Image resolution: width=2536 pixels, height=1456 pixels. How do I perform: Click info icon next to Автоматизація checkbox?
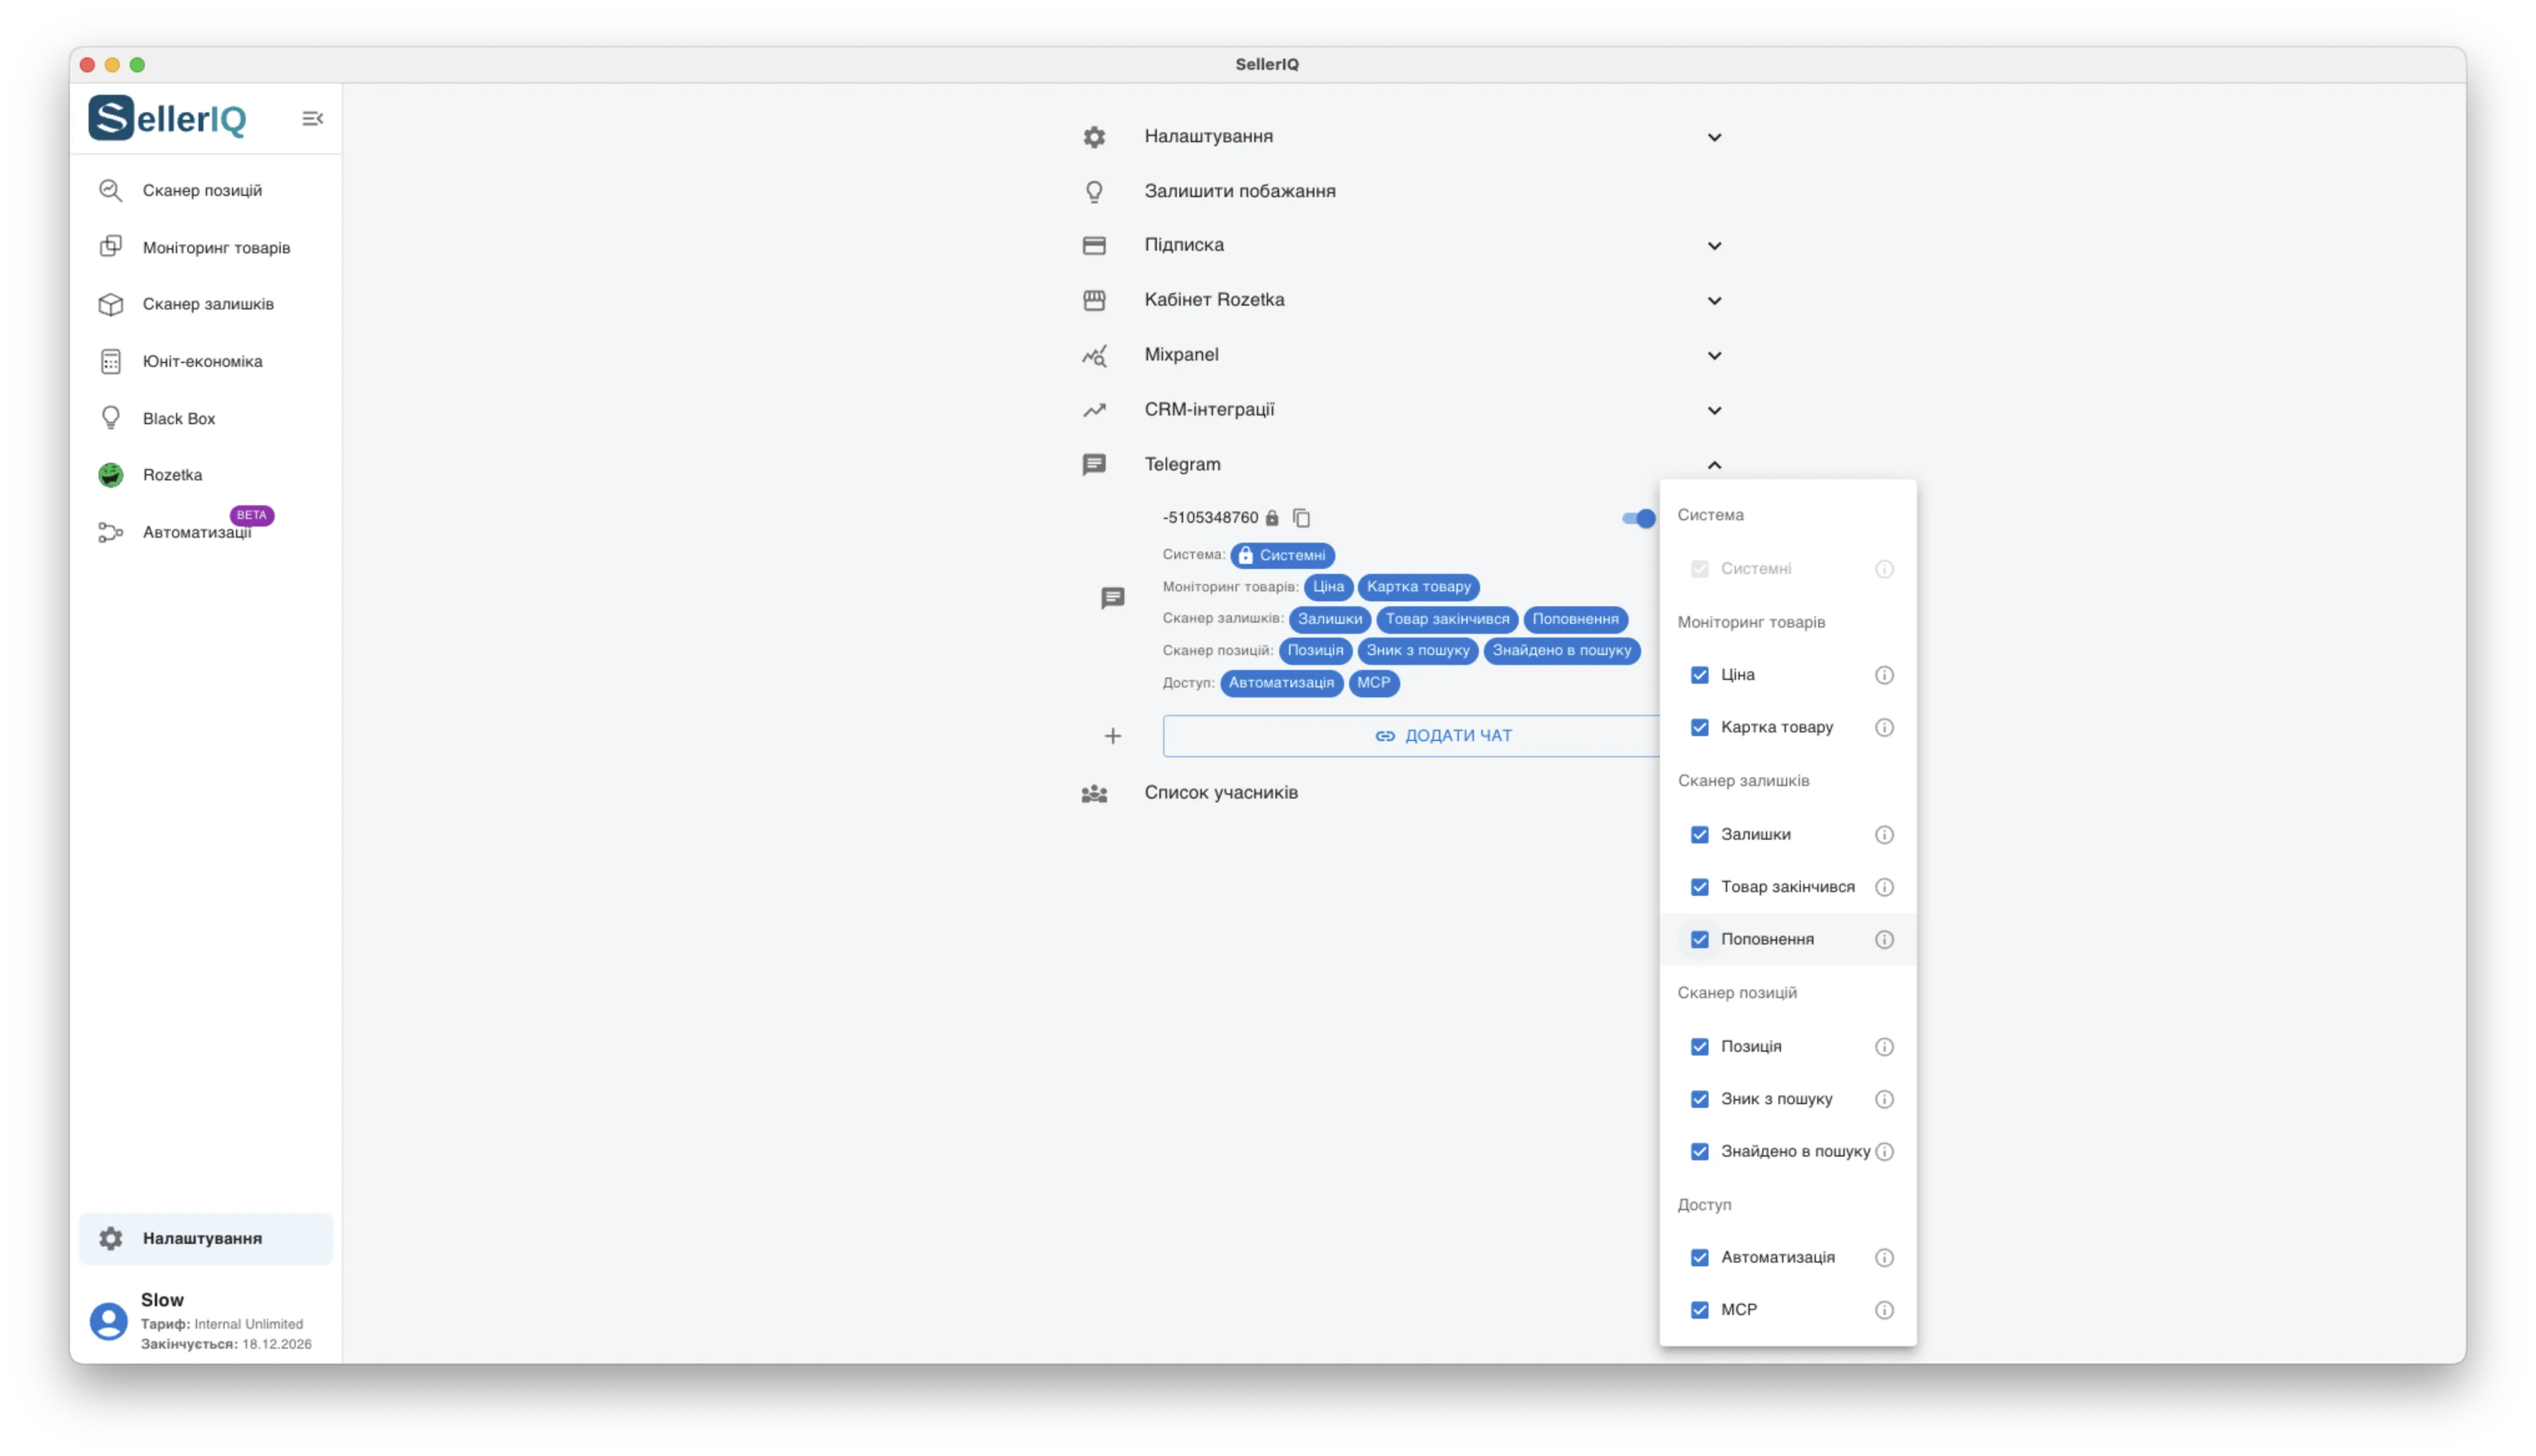click(1884, 1258)
